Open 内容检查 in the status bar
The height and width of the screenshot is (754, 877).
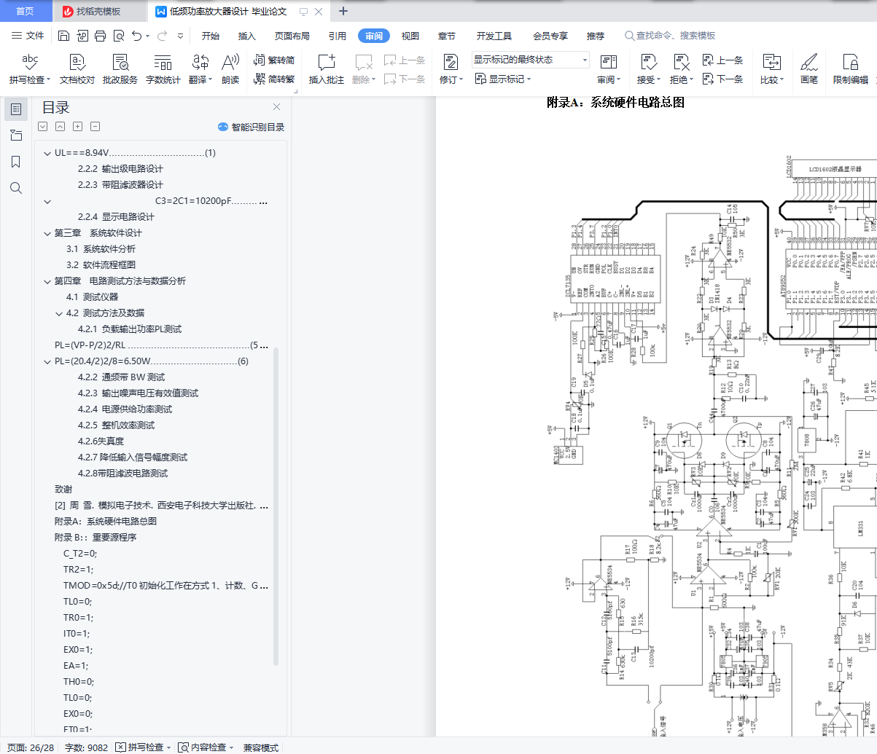point(206,747)
